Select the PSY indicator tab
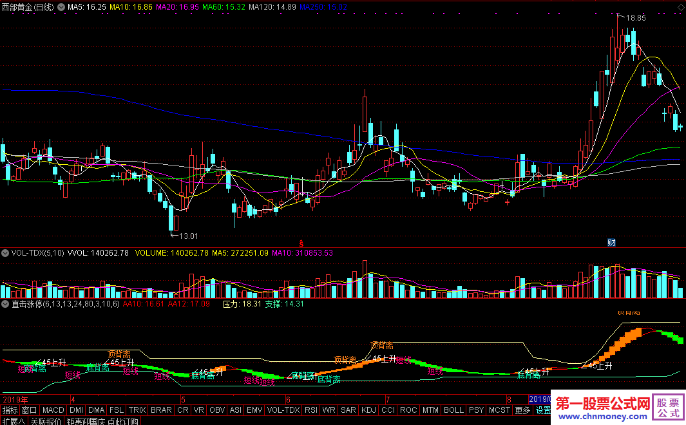This screenshot has width=686, height=425. click(x=477, y=410)
